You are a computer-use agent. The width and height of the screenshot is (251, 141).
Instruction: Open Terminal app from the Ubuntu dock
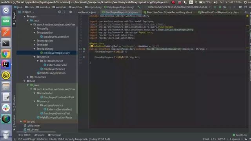click(x=6, y=43)
